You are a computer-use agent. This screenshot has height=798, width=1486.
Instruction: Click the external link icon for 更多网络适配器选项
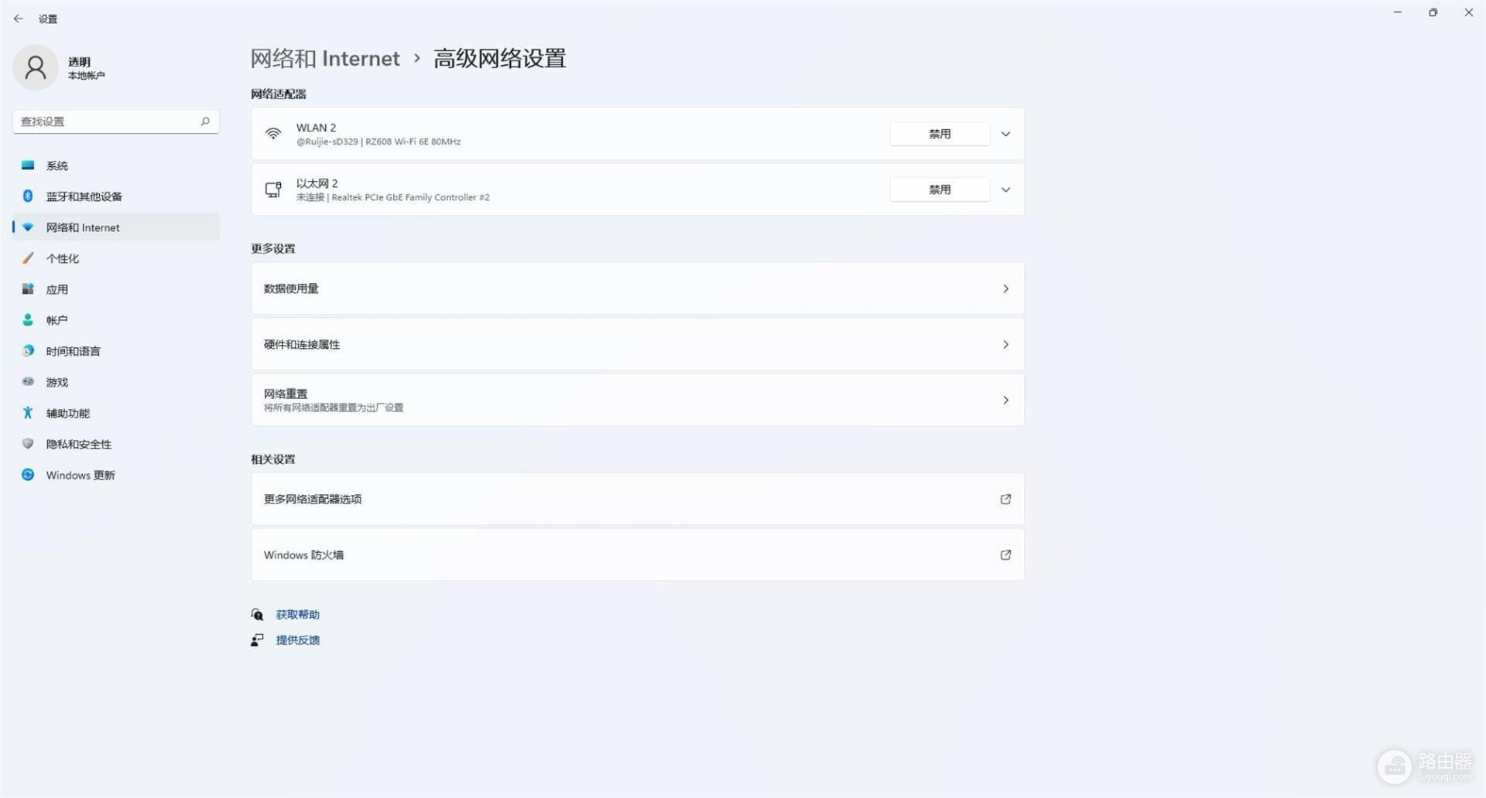(x=1005, y=500)
